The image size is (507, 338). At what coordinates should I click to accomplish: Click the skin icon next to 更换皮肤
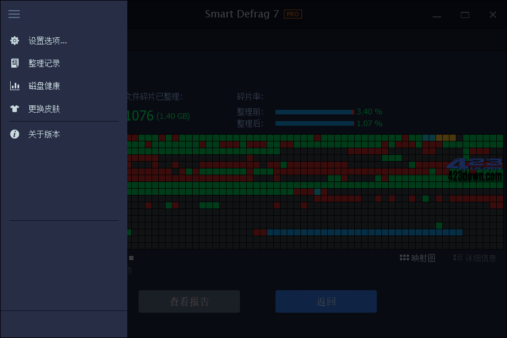click(14, 108)
